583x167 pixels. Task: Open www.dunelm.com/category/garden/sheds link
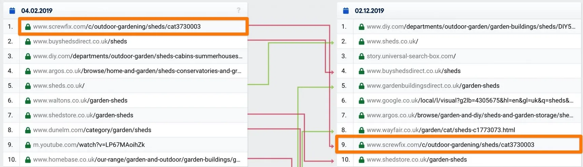point(92,130)
